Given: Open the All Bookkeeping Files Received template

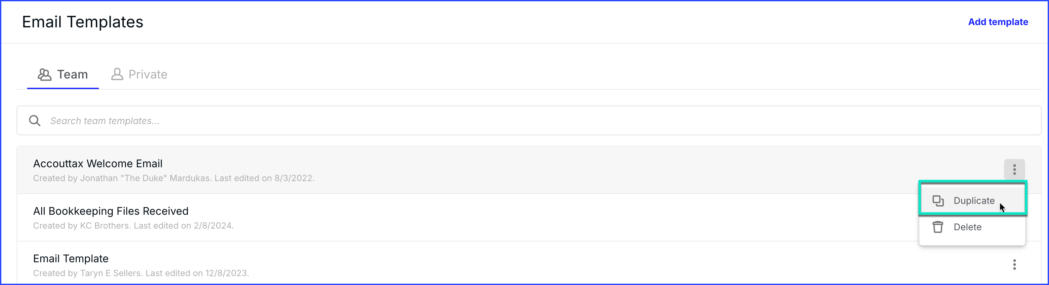Looking at the screenshot, I should 111,211.
